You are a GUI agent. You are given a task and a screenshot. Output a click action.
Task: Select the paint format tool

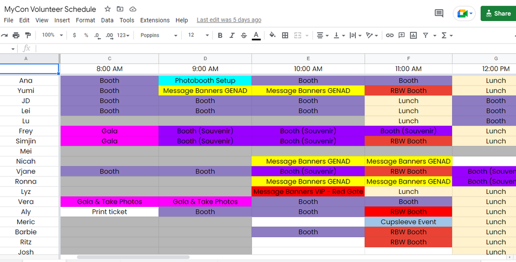(x=28, y=35)
